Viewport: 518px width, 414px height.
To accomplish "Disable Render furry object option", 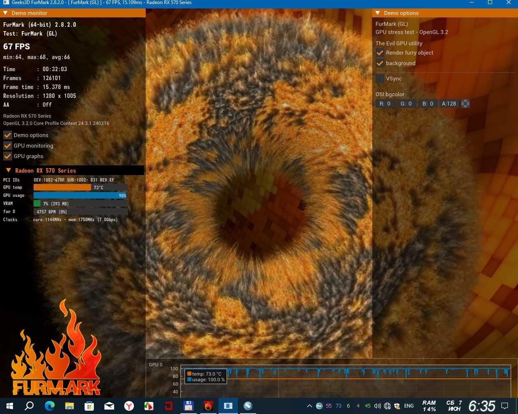I will pos(380,53).
